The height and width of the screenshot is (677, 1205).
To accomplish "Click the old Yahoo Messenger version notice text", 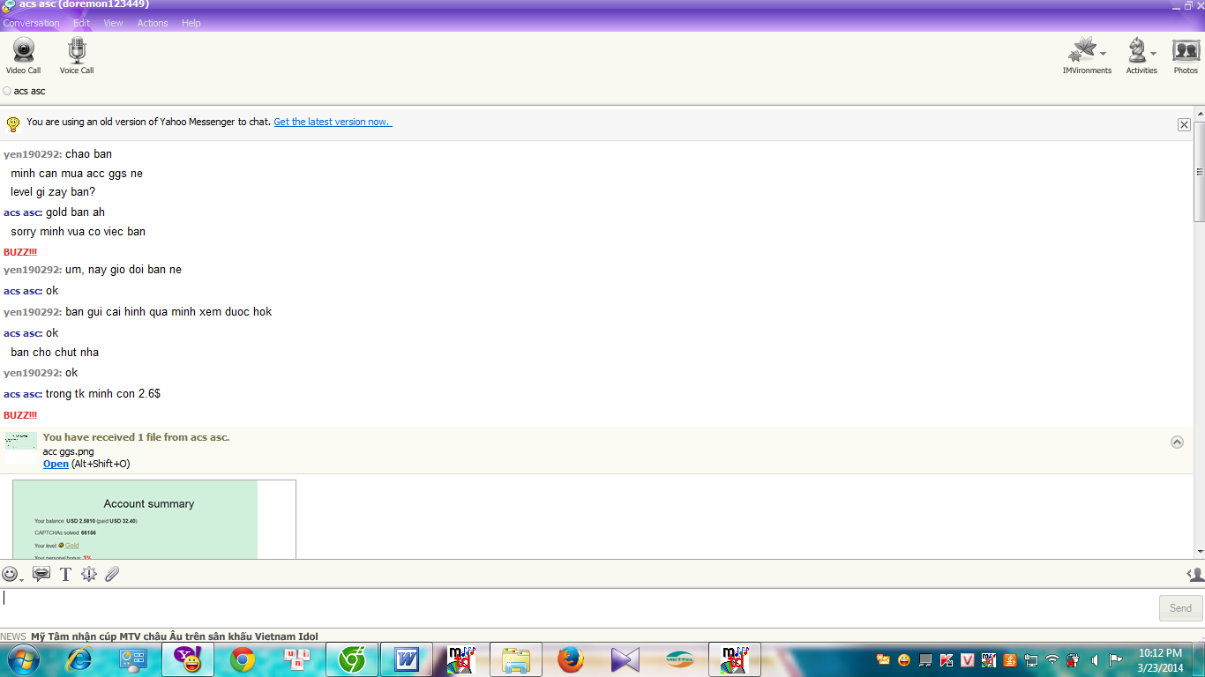I will point(148,122).
